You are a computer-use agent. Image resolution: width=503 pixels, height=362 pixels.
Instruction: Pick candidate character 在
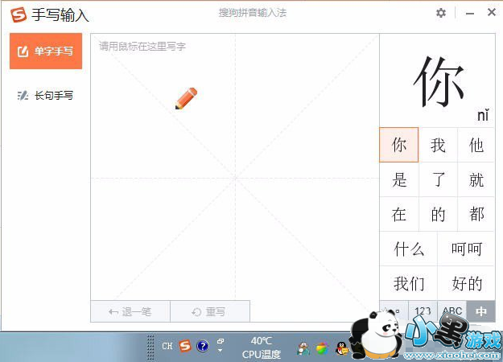[399, 214]
